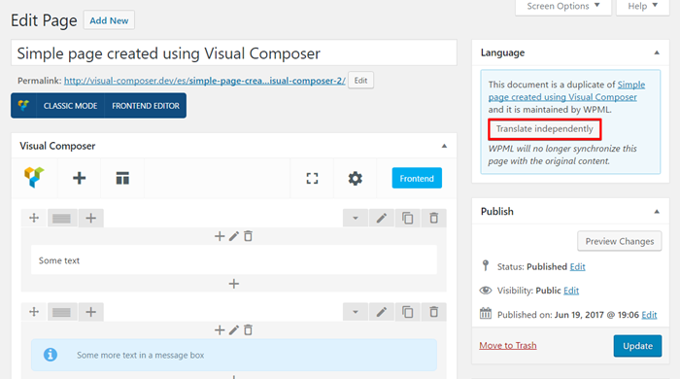Viewport: 680px width, 379px height.
Task: Open the Templates layout icon
Action: (122, 178)
